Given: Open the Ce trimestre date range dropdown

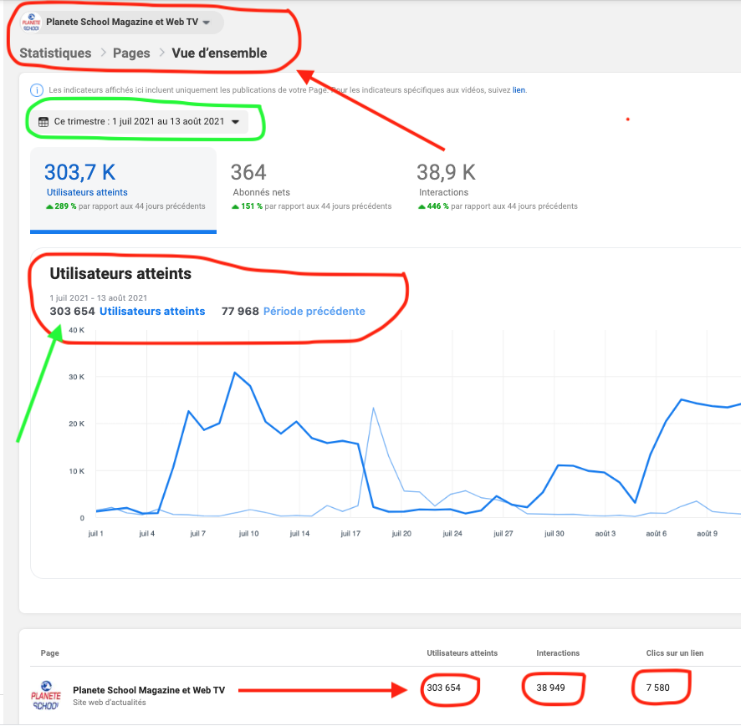Looking at the screenshot, I should [139, 121].
